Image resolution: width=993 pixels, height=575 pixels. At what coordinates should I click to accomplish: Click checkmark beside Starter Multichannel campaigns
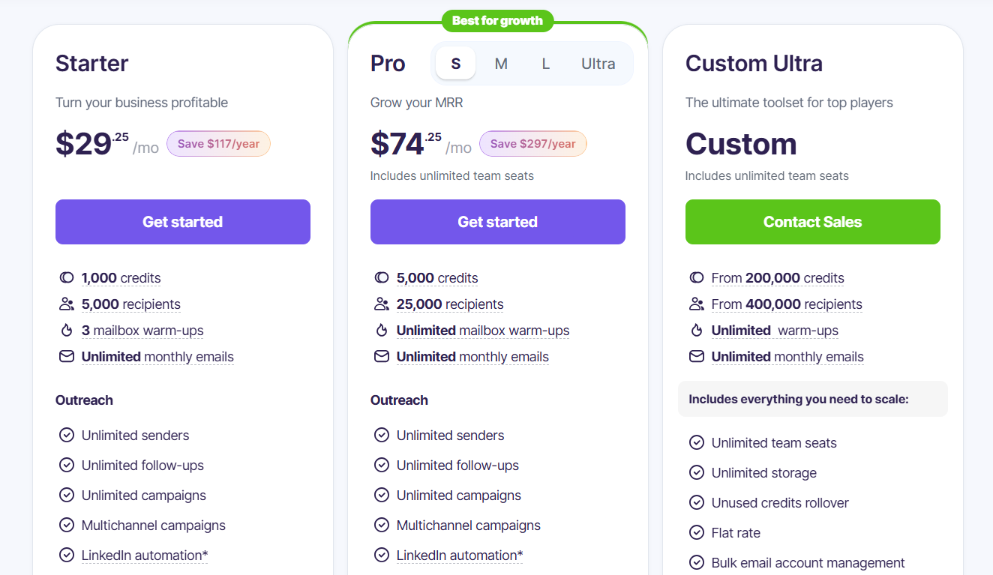pos(67,526)
